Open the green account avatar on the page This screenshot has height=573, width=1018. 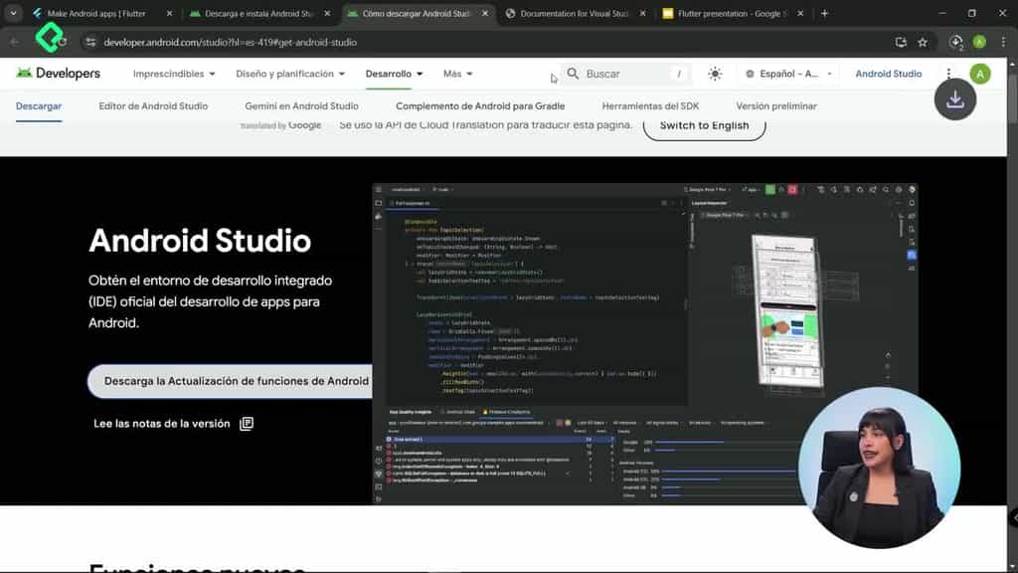(979, 74)
